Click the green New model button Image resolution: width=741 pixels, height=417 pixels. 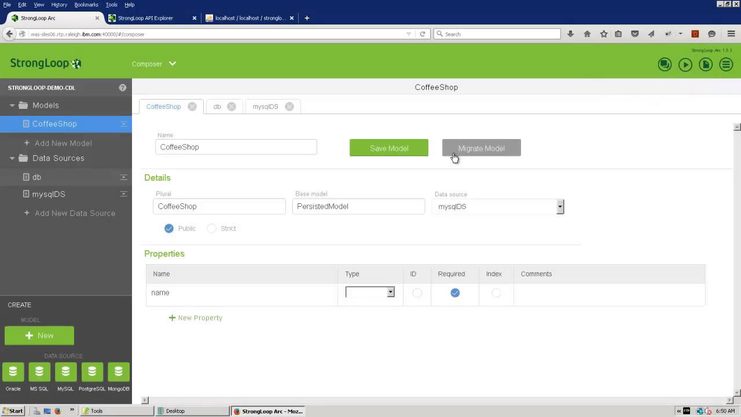(x=39, y=335)
